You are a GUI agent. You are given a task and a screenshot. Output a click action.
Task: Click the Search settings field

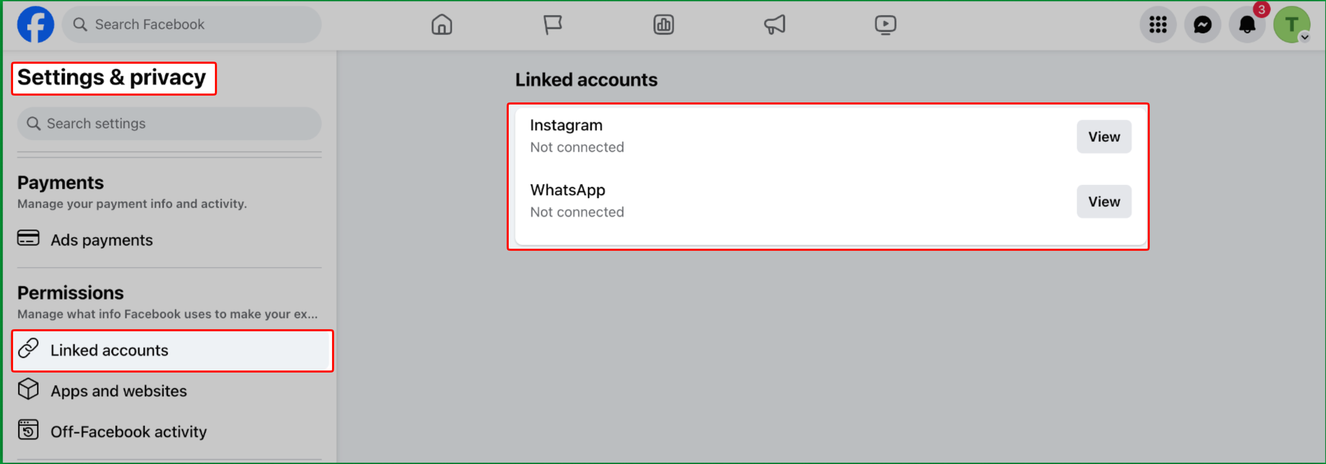(x=169, y=123)
